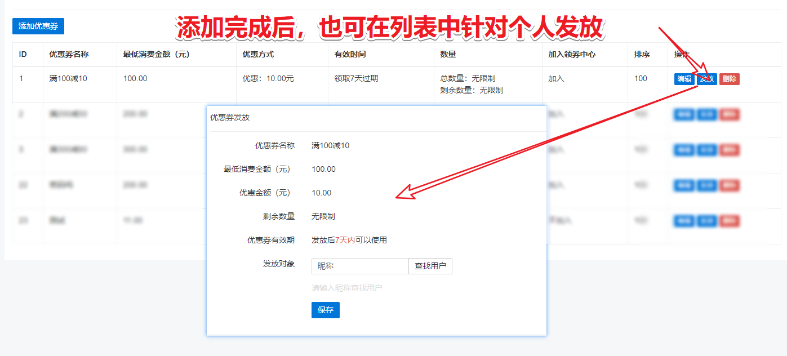The width and height of the screenshot is (787, 356).
Task: Focus the 昵称 input field
Action: [x=359, y=266]
